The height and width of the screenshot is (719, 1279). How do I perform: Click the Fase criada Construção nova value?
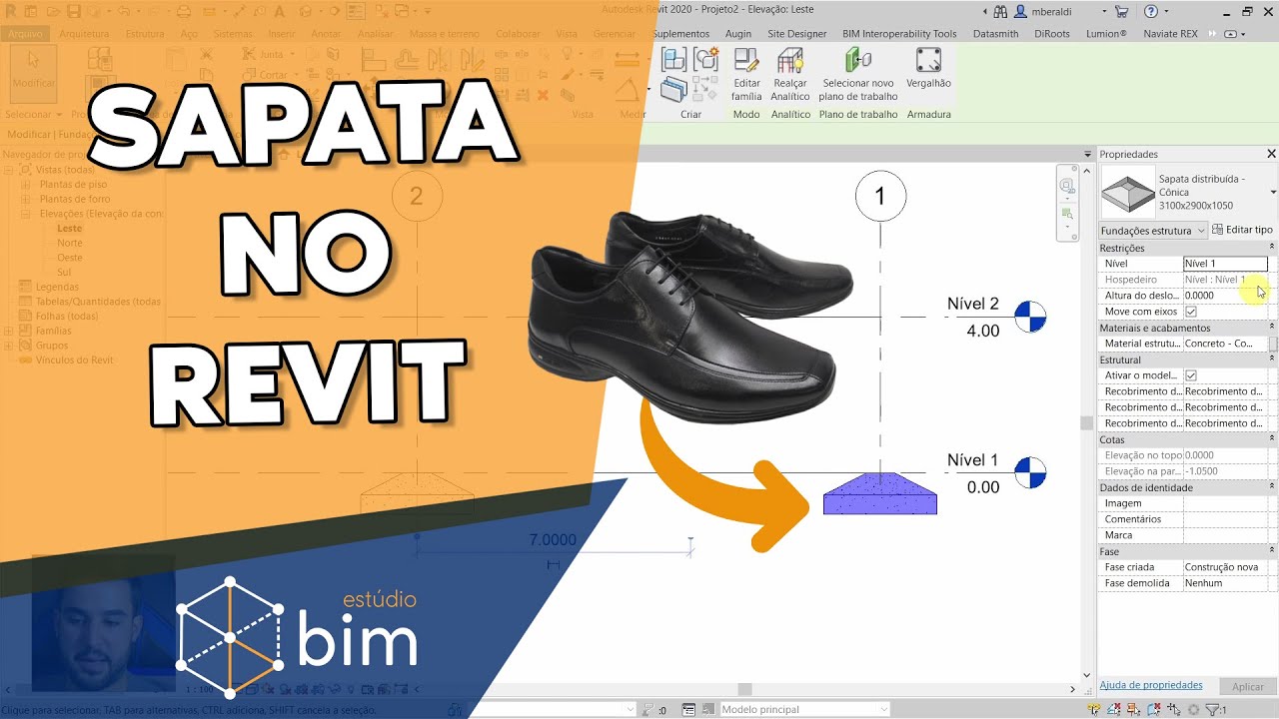coord(1225,567)
